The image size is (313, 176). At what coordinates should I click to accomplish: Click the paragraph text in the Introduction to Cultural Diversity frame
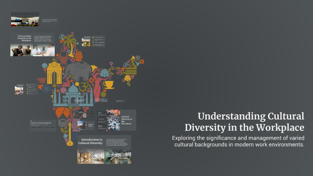[x=117, y=142]
